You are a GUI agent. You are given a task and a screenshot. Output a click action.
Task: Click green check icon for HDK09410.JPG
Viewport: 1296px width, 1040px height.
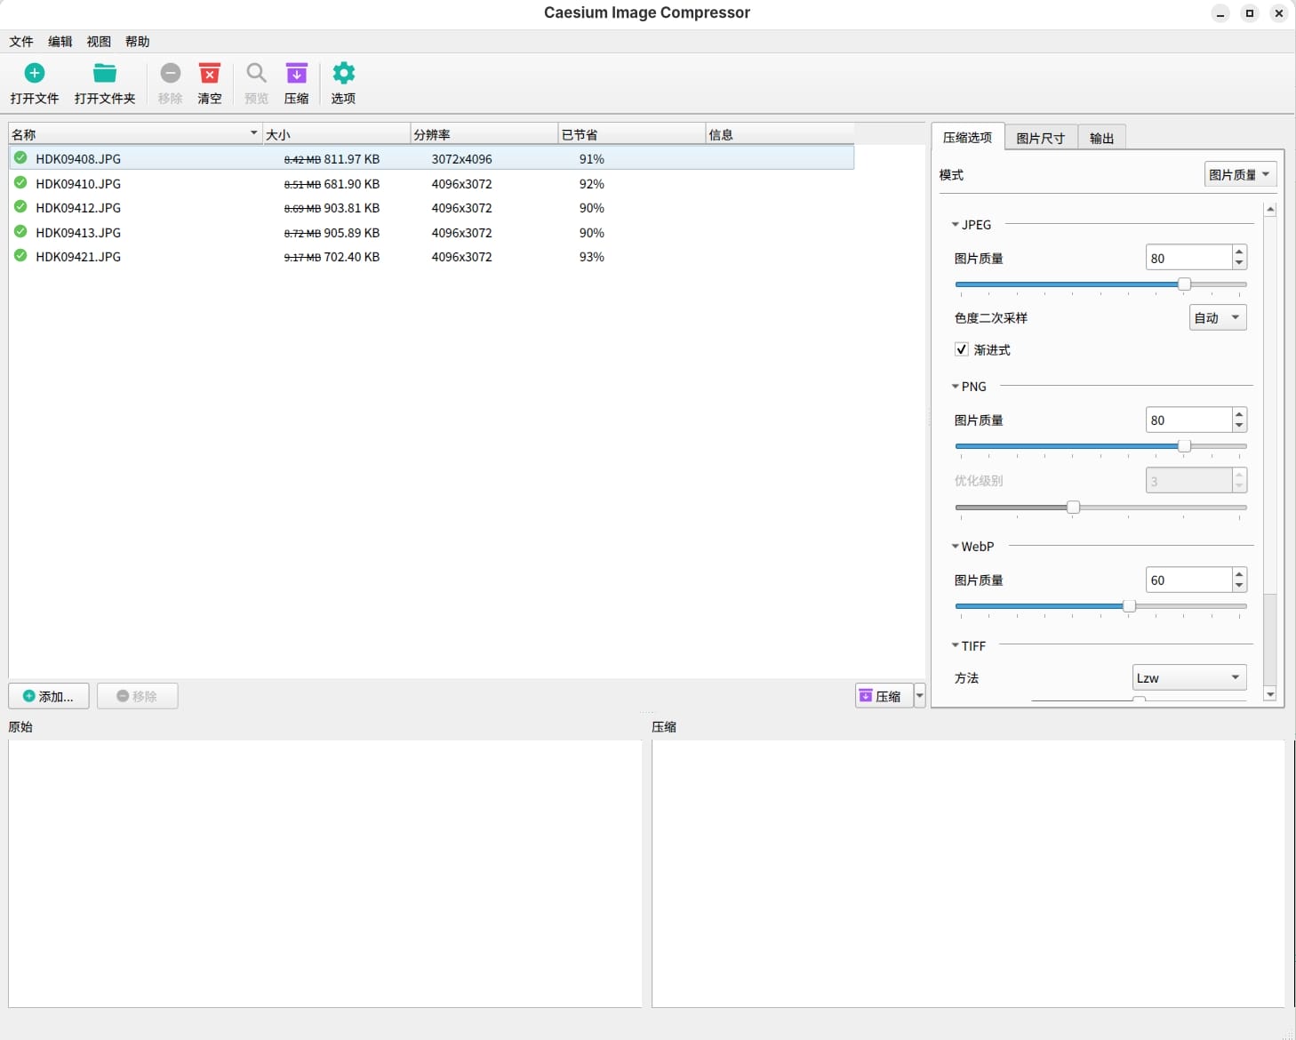pos(20,183)
